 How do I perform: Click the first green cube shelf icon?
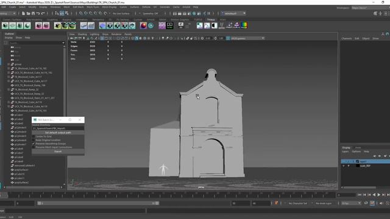[x=5, y=26]
